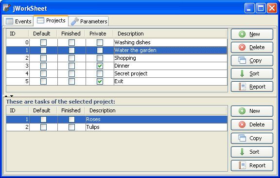Generate a projects Report

(252, 87)
